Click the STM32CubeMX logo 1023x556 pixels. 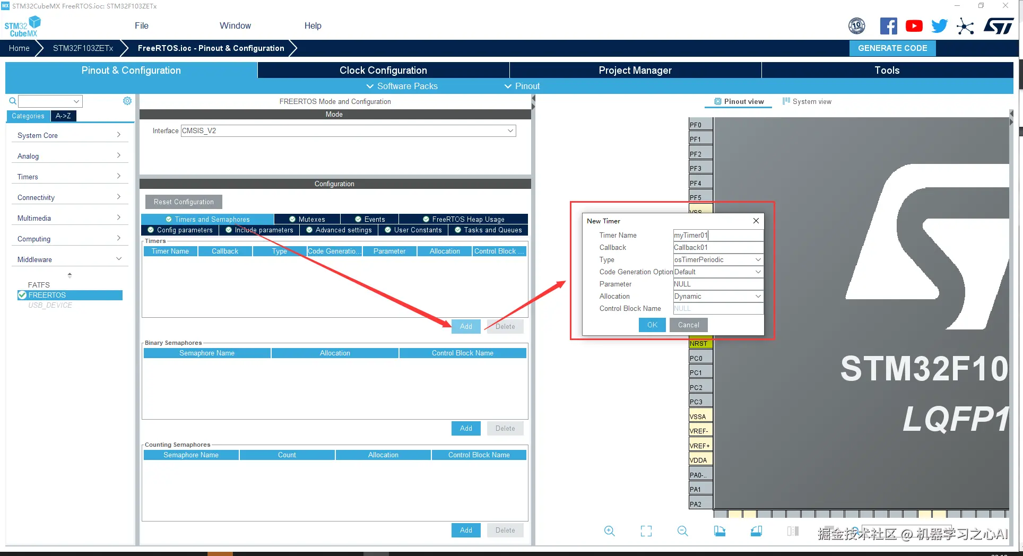click(22, 26)
